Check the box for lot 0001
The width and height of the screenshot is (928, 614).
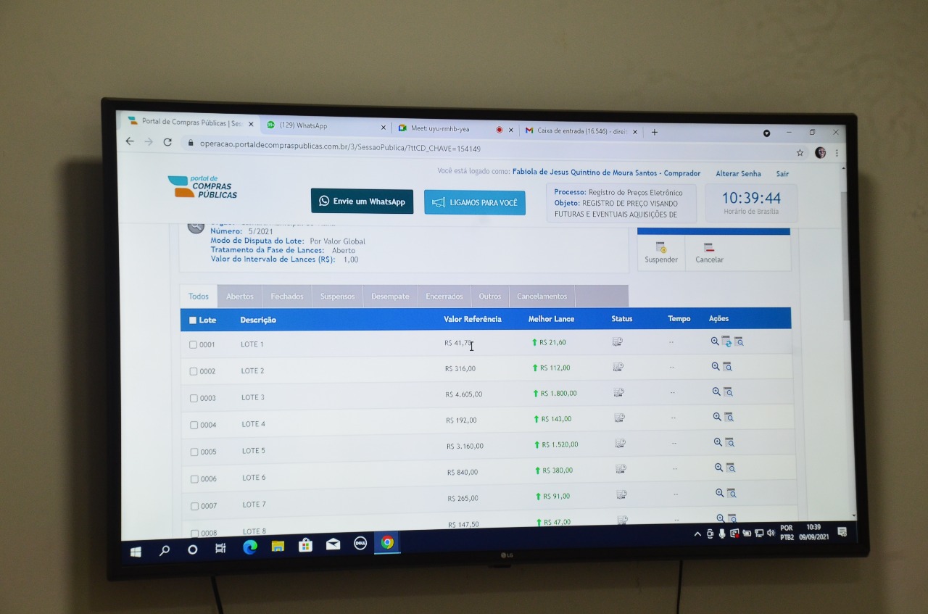coord(194,345)
